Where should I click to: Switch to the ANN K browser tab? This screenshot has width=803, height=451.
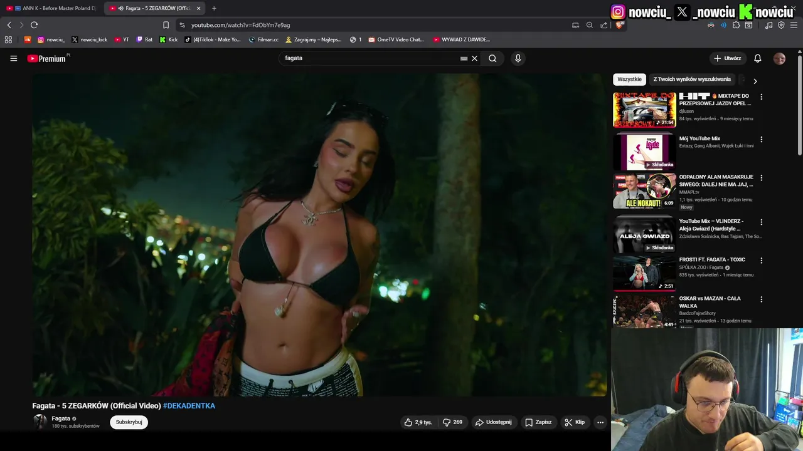coord(51,8)
